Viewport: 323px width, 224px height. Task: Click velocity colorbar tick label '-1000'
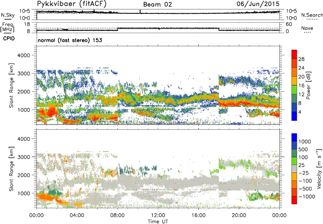tap(307, 197)
